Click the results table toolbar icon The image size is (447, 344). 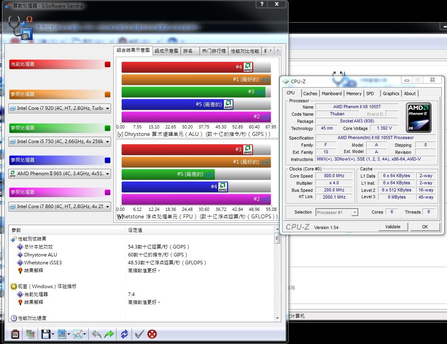point(30,334)
